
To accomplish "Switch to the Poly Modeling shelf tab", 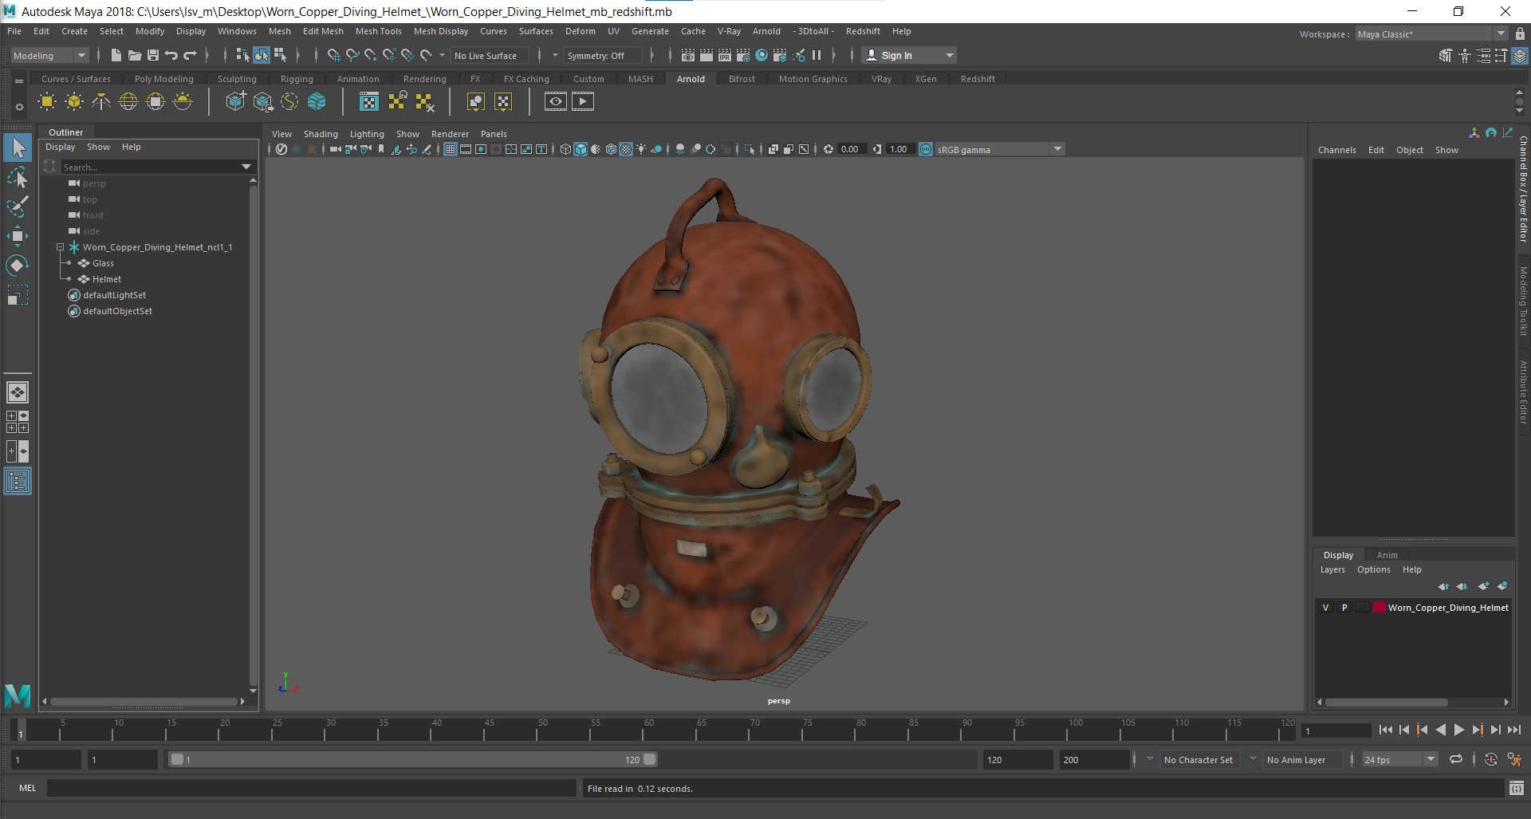I will (163, 79).
